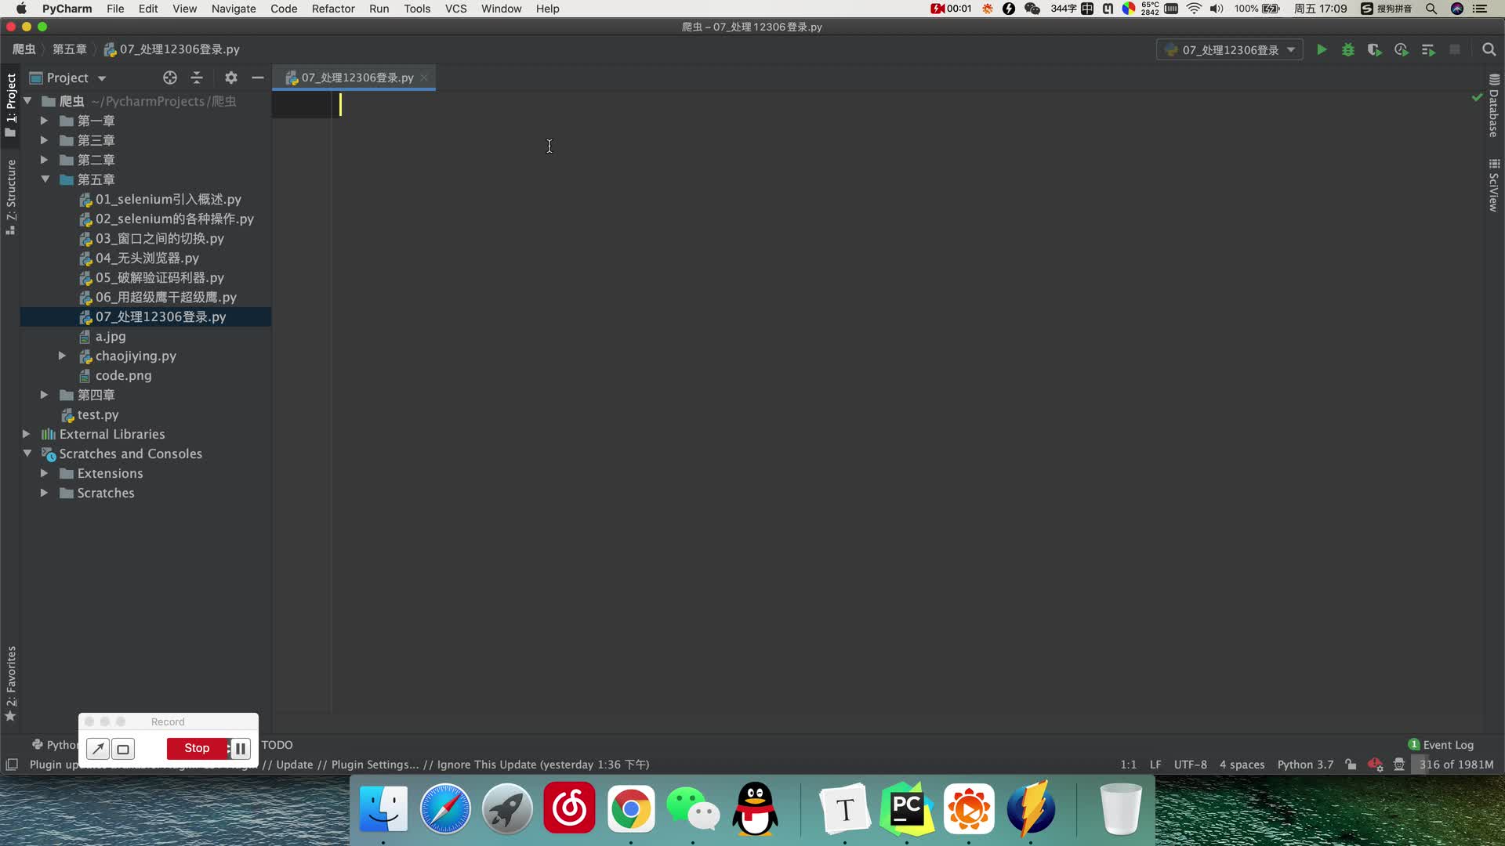Locate current file with crosshair icon
Viewport: 1505px width, 846px height.
(170, 78)
